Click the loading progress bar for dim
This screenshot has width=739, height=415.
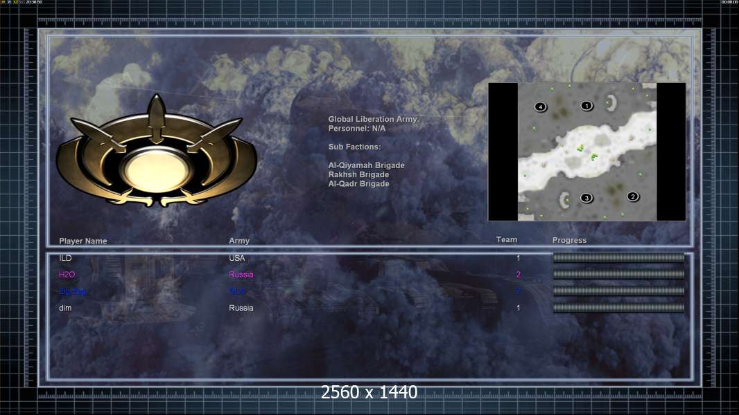[x=618, y=308]
